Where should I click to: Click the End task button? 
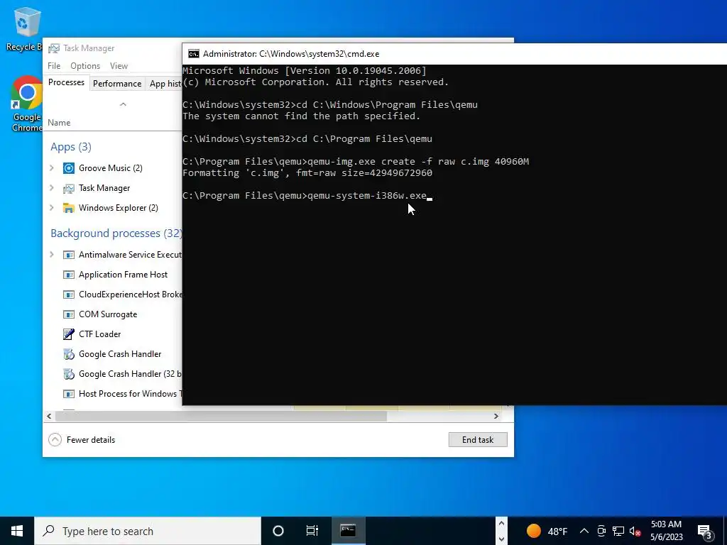(478, 440)
